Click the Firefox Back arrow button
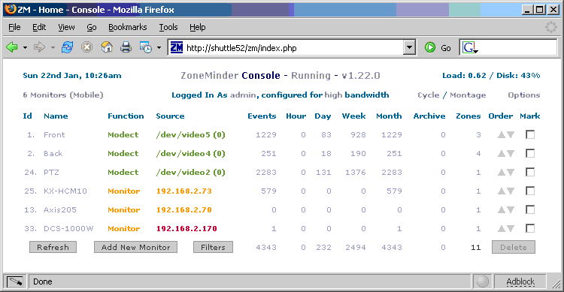 coord(12,47)
